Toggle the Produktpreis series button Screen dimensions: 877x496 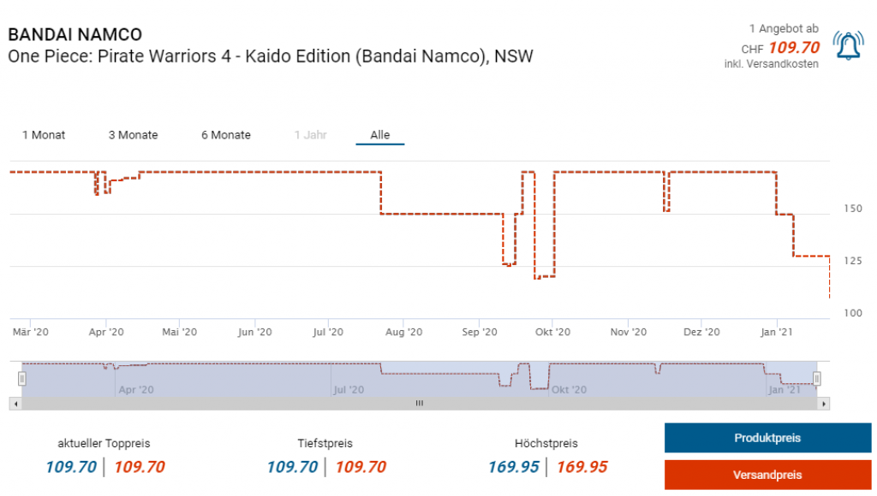pyautogui.click(x=767, y=438)
